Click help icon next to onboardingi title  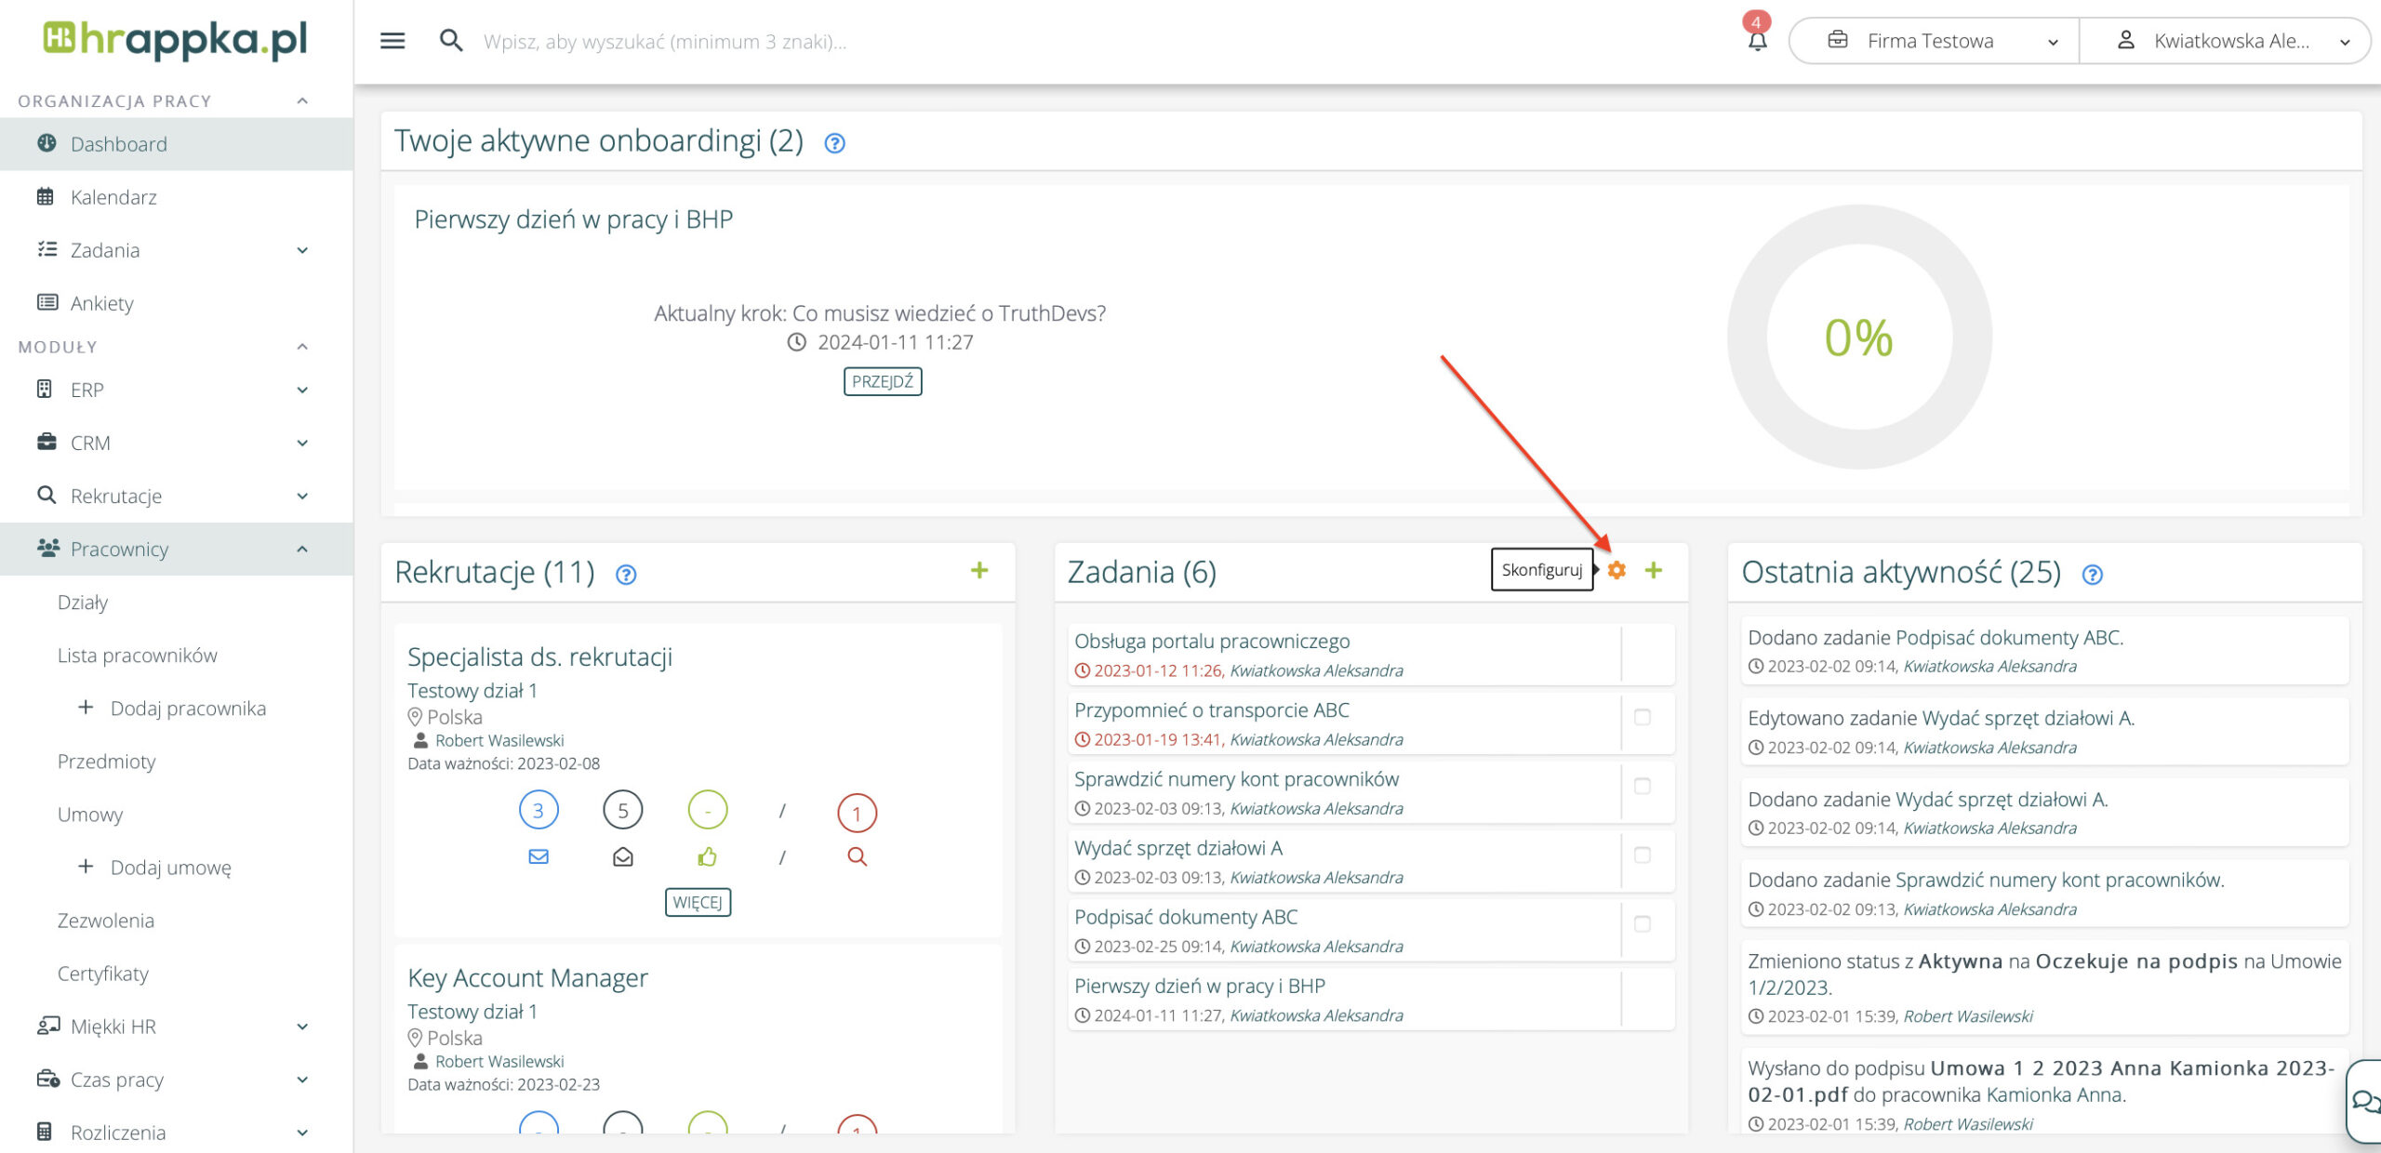[x=834, y=143]
